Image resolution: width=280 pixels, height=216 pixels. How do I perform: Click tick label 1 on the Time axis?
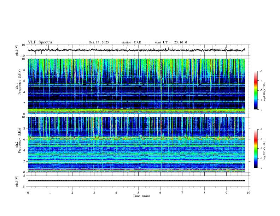click(x=50, y=193)
